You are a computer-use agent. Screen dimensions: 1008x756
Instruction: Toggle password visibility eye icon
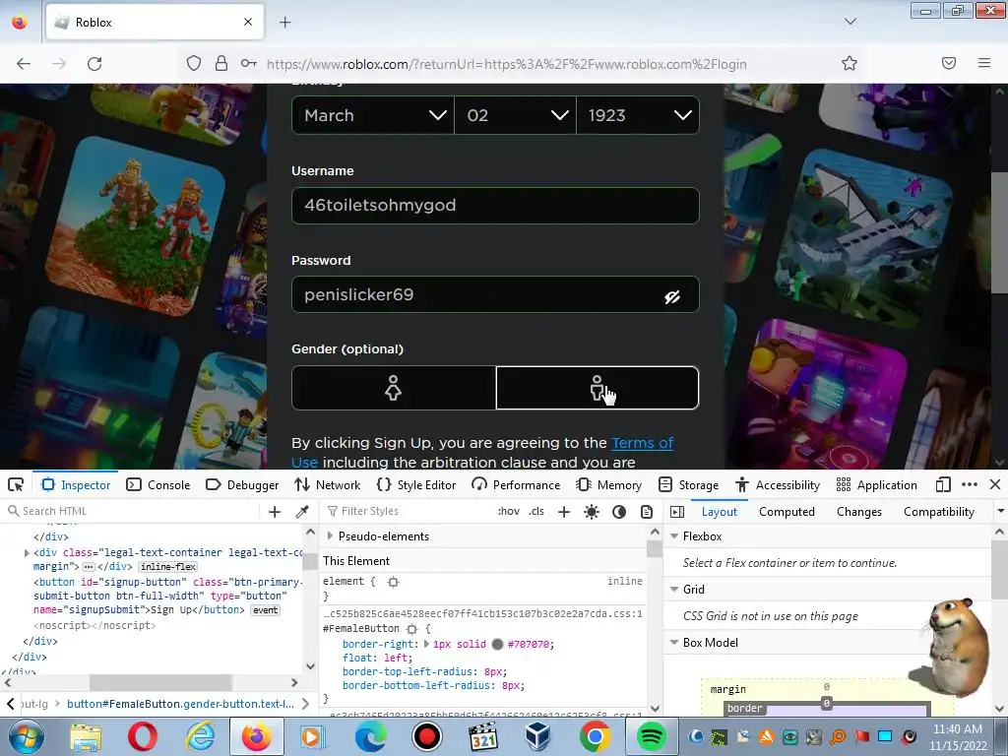(671, 296)
